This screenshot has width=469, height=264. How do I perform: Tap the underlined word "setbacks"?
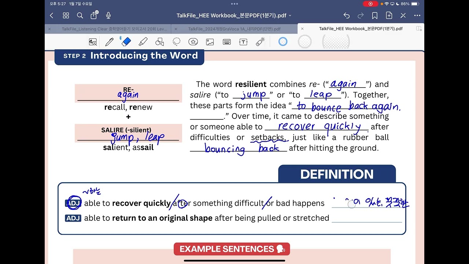[x=267, y=137]
